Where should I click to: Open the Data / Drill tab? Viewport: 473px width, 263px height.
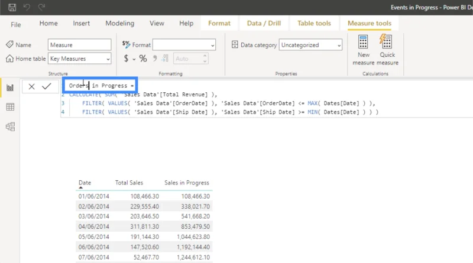[x=264, y=23]
